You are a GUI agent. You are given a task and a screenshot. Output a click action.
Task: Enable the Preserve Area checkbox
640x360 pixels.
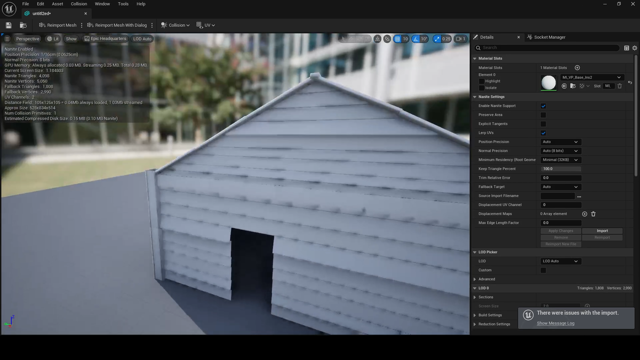coord(543,115)
